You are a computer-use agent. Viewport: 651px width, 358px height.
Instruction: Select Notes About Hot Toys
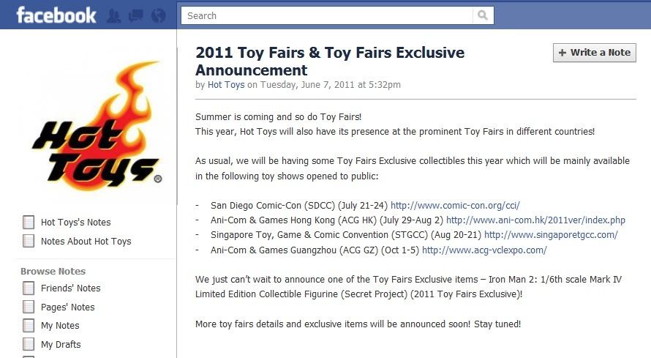(x=86, y=242)
